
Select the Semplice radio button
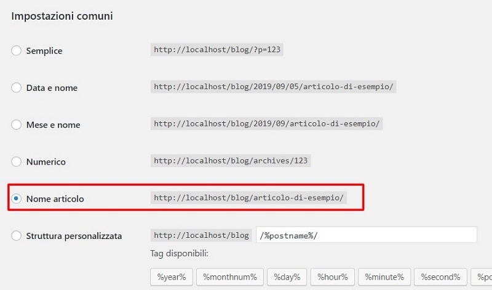pos(17,50)
